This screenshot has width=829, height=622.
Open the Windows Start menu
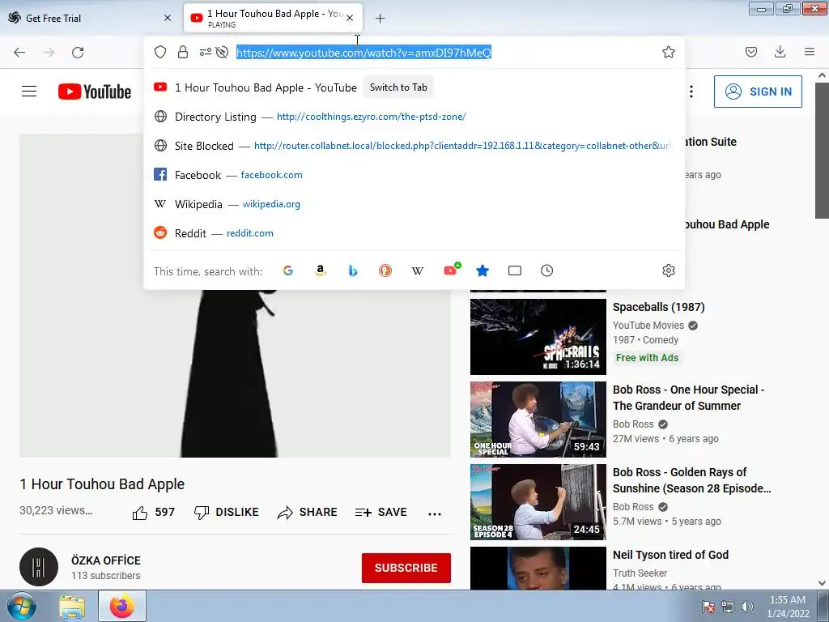[20, 606]
